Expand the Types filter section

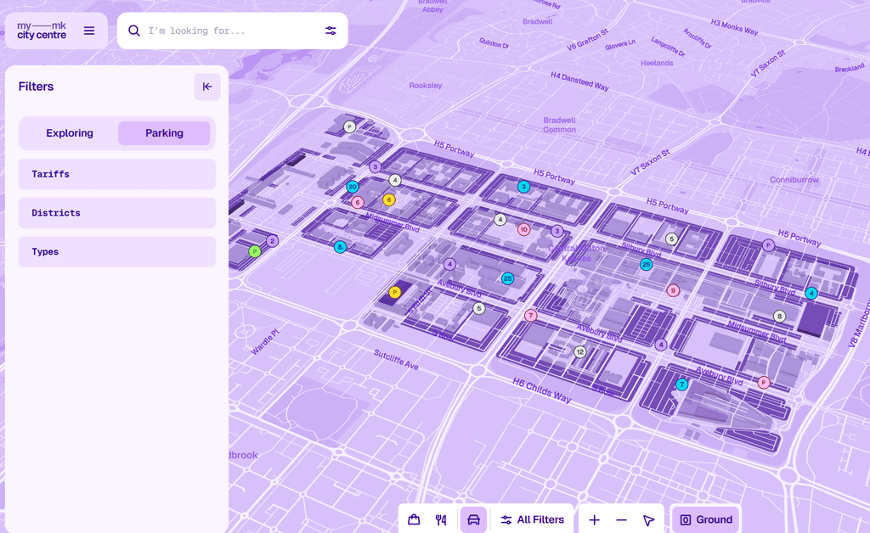117,252
